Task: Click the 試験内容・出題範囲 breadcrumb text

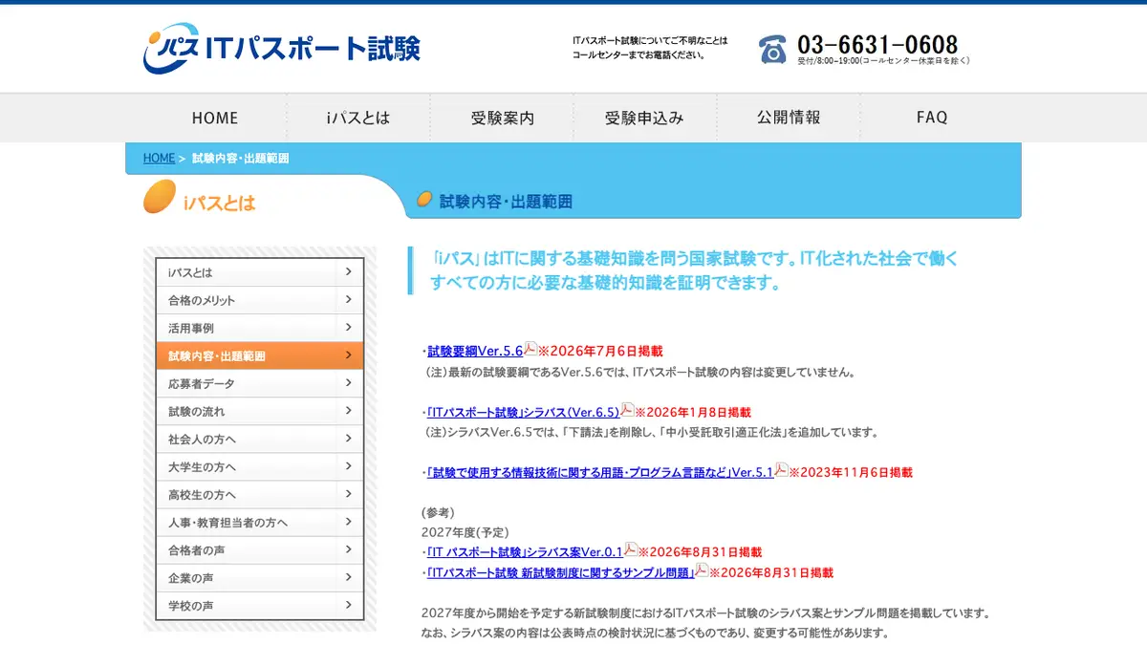Action: coord(240,159)
